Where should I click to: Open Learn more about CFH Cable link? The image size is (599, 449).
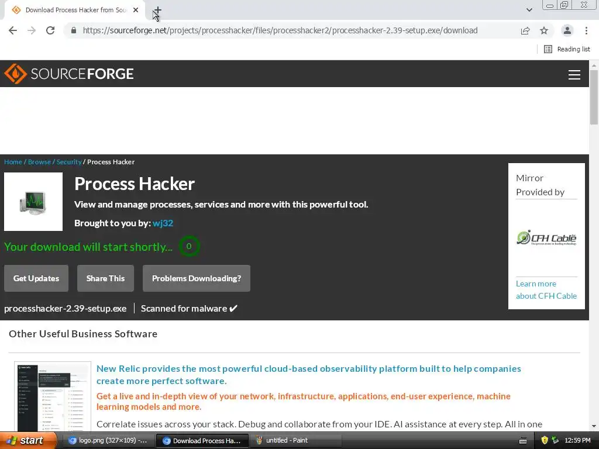pyautogui.click(x=546, y=290)
